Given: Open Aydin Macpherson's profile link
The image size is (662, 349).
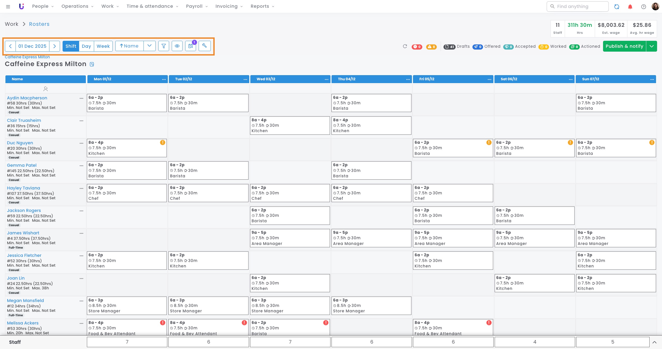Looking at the screenshot, I should pyautogui.click(x=27, y=98).
